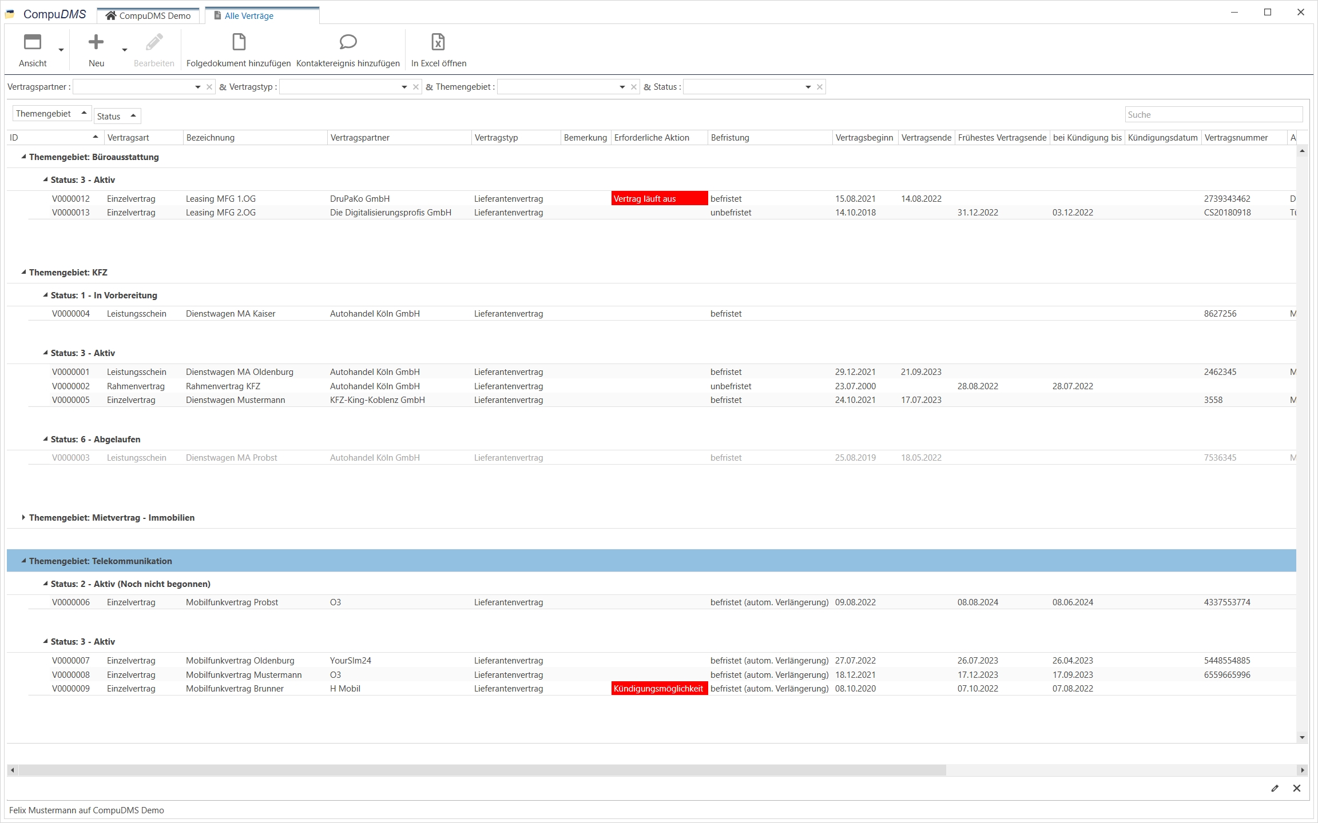The width and height of the screenshot is (1318, 823).
Task: Select the Alle Verträge tab
Action: [x=249, y=15]
